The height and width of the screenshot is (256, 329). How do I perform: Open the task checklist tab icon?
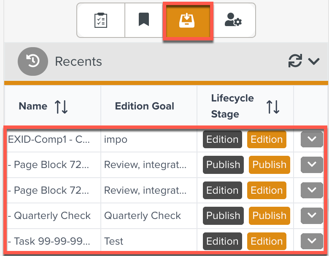pos(101,20)
